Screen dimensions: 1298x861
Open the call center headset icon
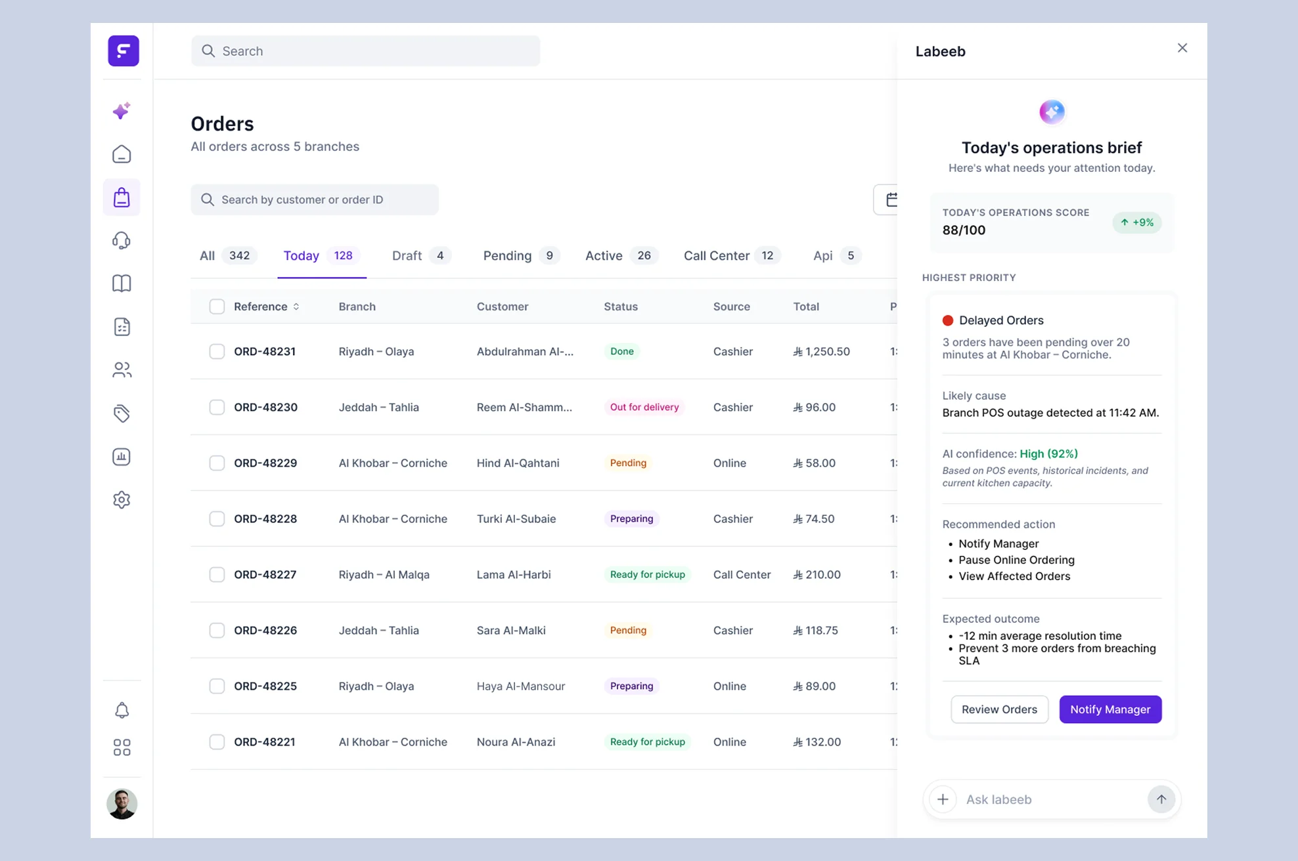[x=122, y=240]
